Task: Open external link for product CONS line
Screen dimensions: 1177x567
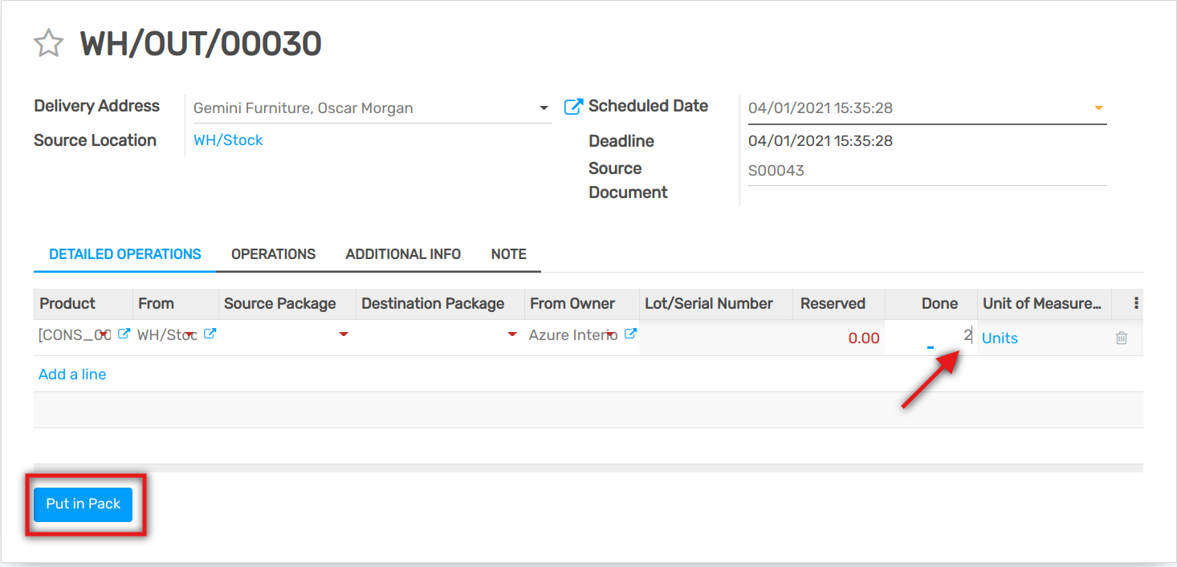Action: (x=124, y=334)
